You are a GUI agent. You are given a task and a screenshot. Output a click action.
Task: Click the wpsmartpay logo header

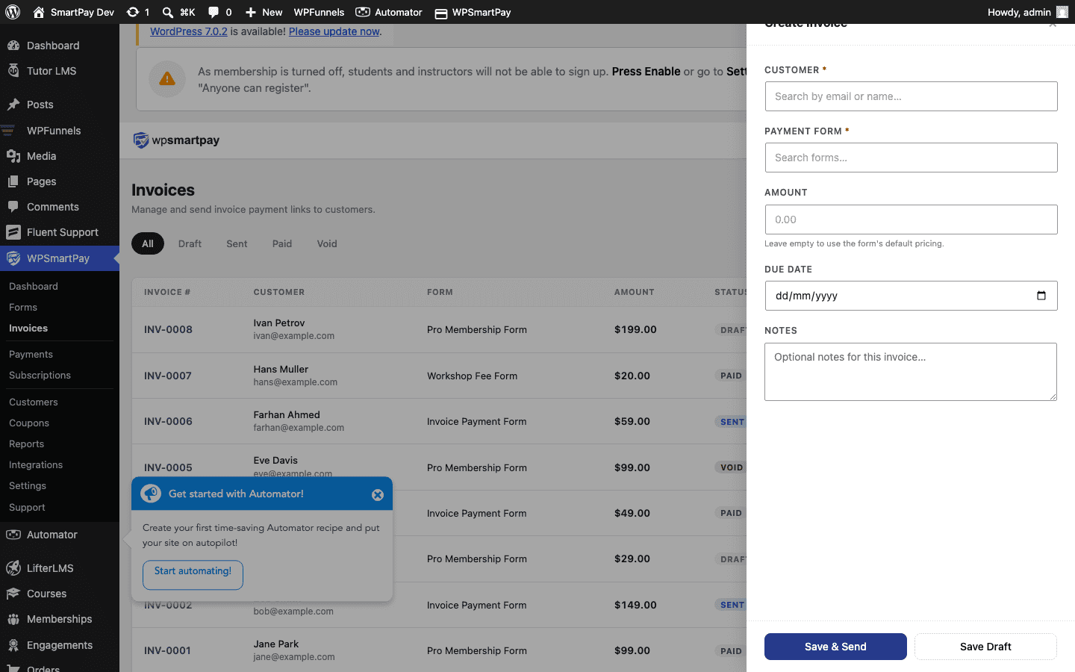click(176, 140)
